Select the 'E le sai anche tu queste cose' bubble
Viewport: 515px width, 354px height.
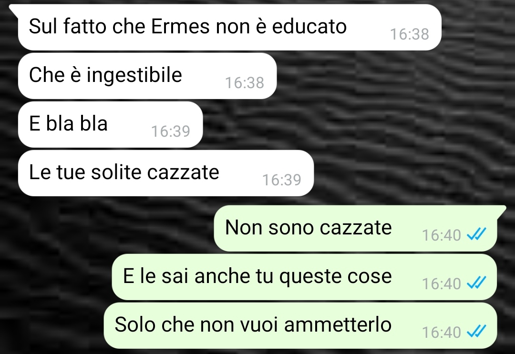304,277
